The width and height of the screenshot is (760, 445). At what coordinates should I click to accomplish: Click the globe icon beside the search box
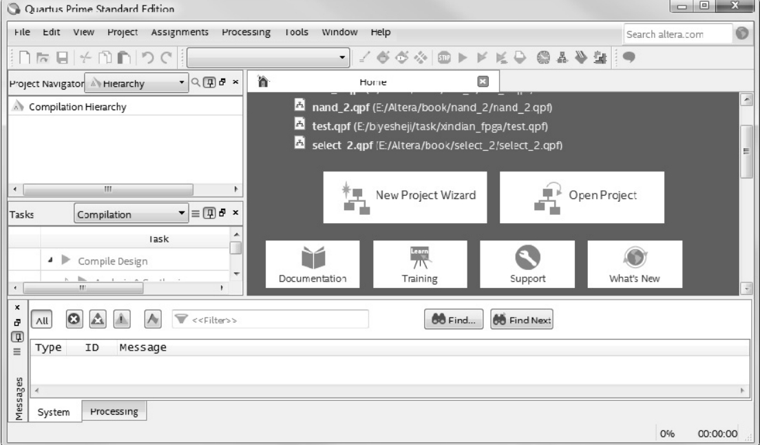click(742, 33)
